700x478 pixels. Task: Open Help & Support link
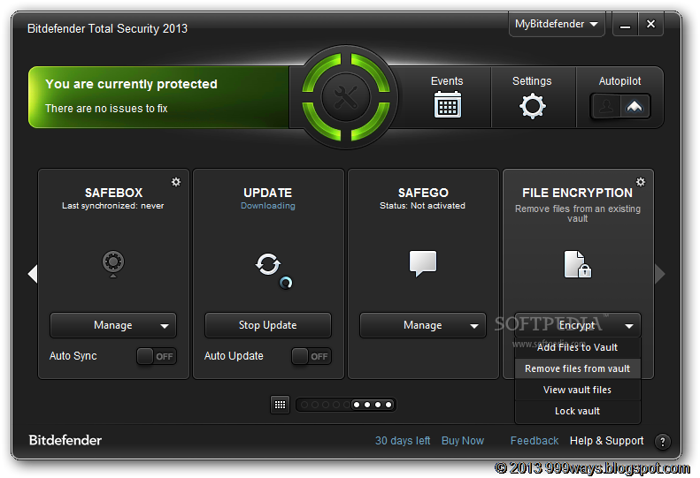[607, 441]
